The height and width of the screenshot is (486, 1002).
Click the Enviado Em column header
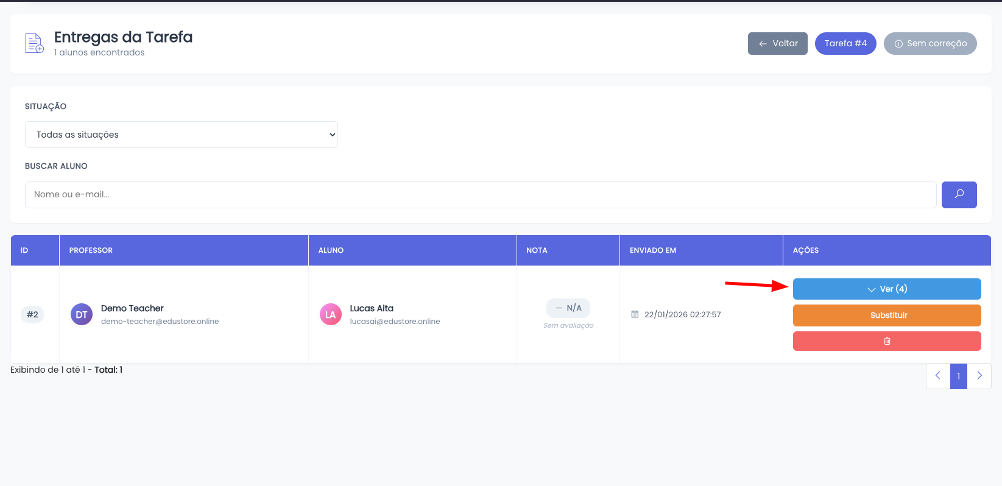(652, 250)
